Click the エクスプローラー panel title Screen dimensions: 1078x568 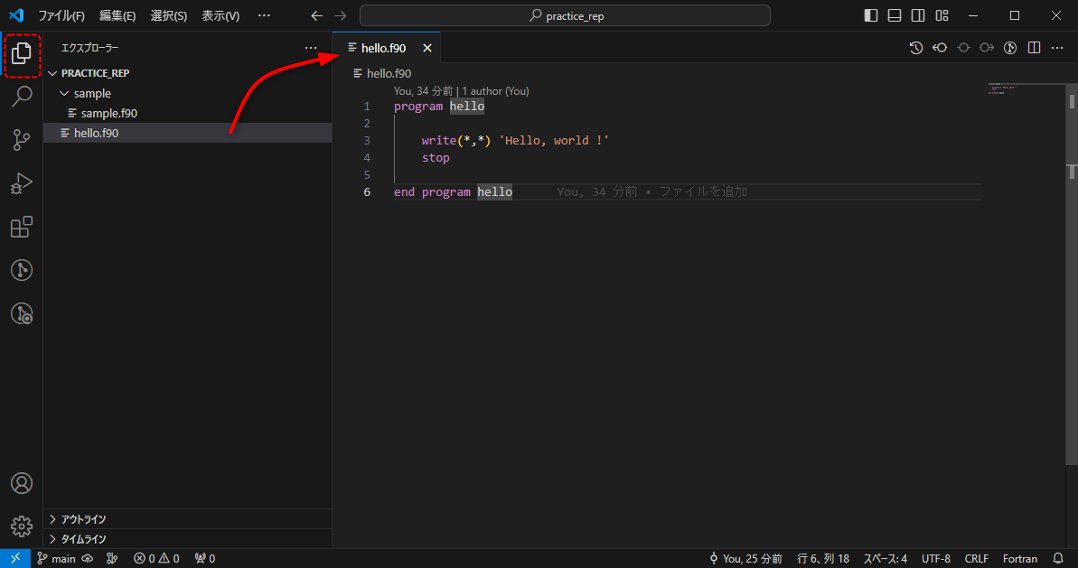[x=89, y=47]
